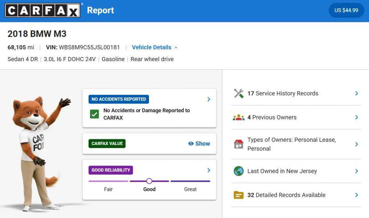The height and width of the screenshot is (218, 369).
Task: Collapse the Vehicle Details section
Action: point(155,47)
